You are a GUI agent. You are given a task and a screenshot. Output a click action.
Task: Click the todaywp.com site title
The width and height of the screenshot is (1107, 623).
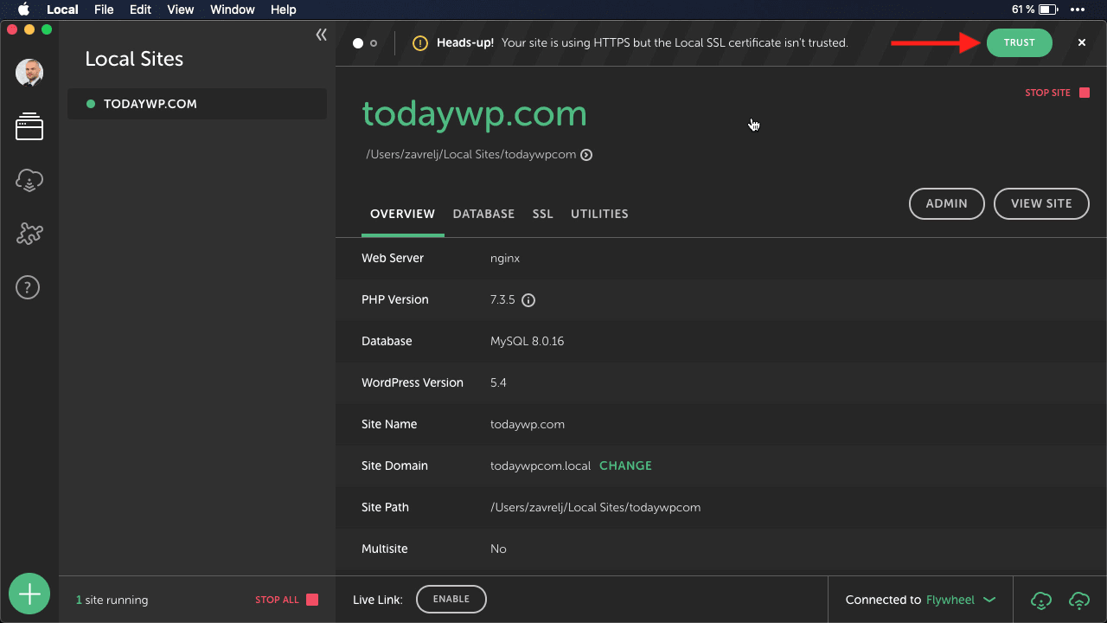point(474,114)
